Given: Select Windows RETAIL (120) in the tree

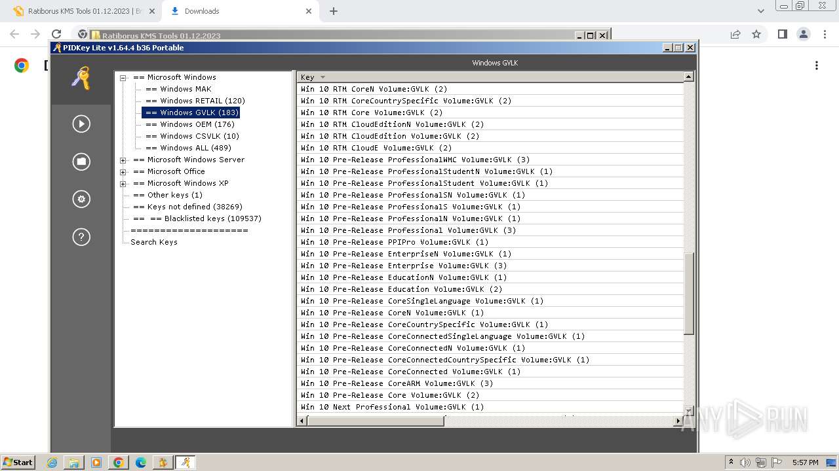Looking at the screenshot, I should tap(195, 101).
